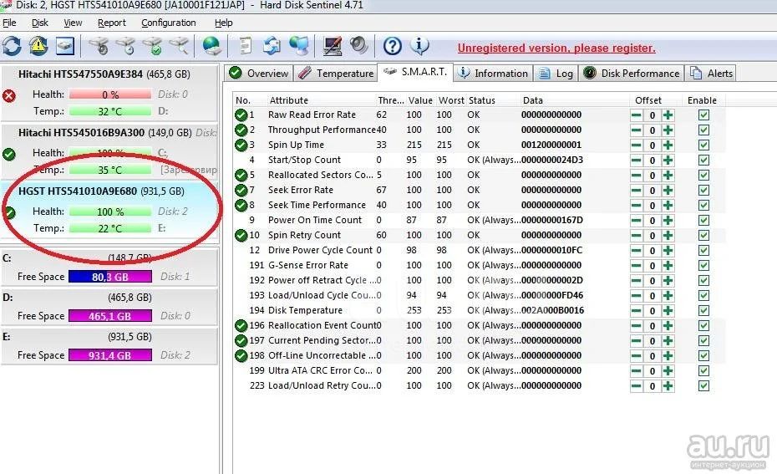The height and width of the screenshot is (474, 777).
Task: Click the report document toolbar icon
Action: pos(246,46)
